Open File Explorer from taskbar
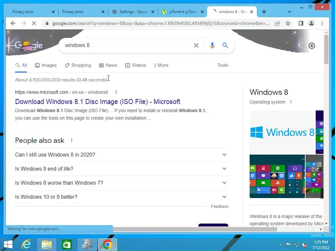 [x=47, y=244]
